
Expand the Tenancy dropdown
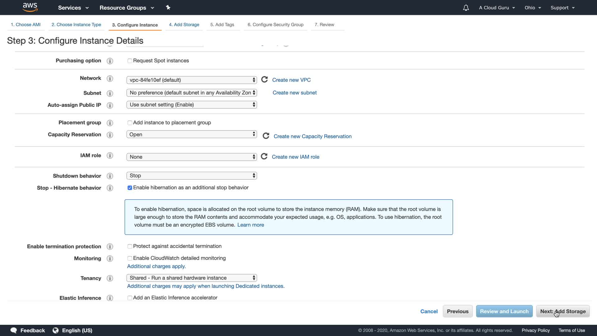pos(192,278)
